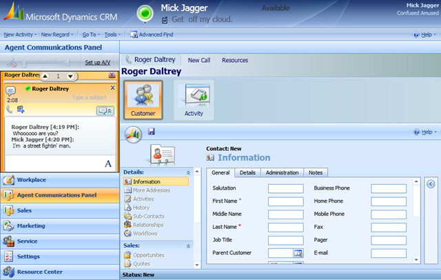Screen dimensions: 441x280
Task: Select Information in Details list
Action: pos(156,182)
